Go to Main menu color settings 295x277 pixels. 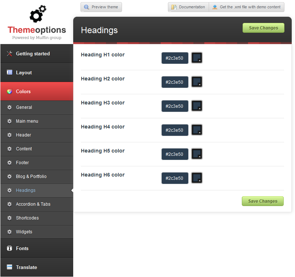coord(37,121)
